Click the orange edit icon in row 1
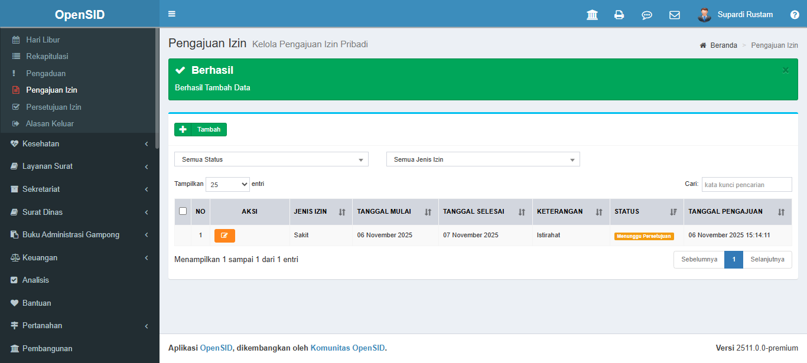Image resolution: width=807 pixels, height=363 pixels. coord(224,236)
